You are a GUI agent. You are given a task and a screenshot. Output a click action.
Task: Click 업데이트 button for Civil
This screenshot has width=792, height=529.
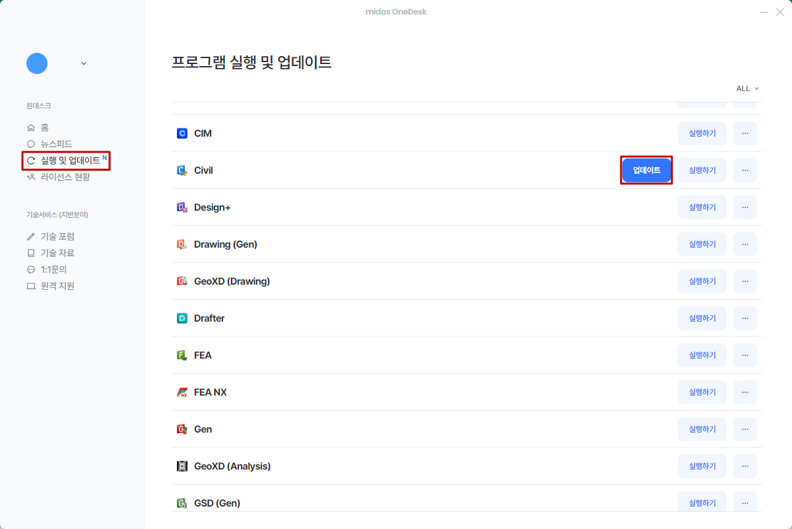pos(647,170)
